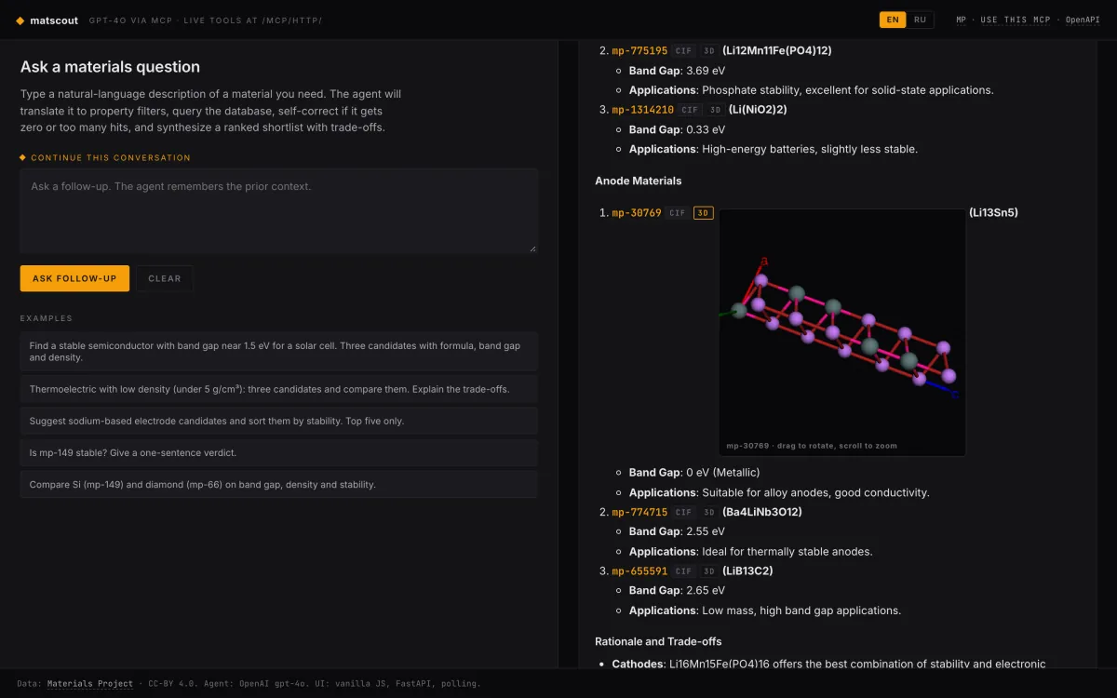Focus the follow-up question text area

click(279, 211)
